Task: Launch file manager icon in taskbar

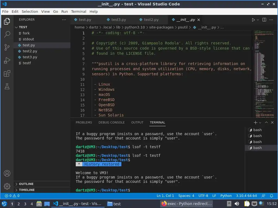Action: coord(39,204)
